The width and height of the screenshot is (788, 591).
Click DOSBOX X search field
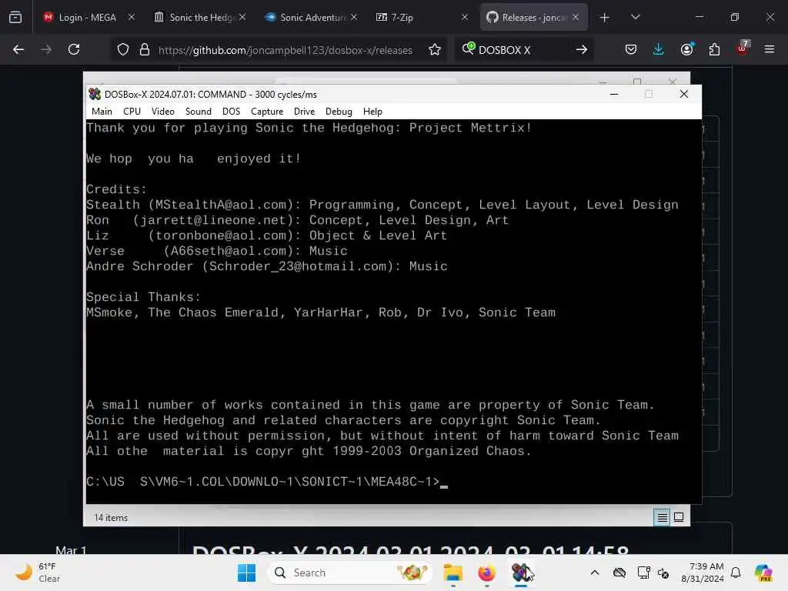coord(523,50)
